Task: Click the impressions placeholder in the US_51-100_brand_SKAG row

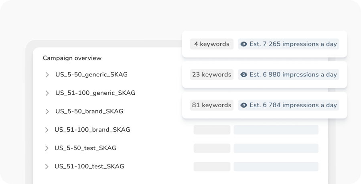Action: click(x=276, y=130)
